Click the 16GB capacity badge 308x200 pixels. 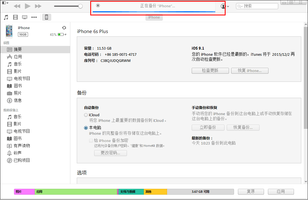[x=23, y=34]
